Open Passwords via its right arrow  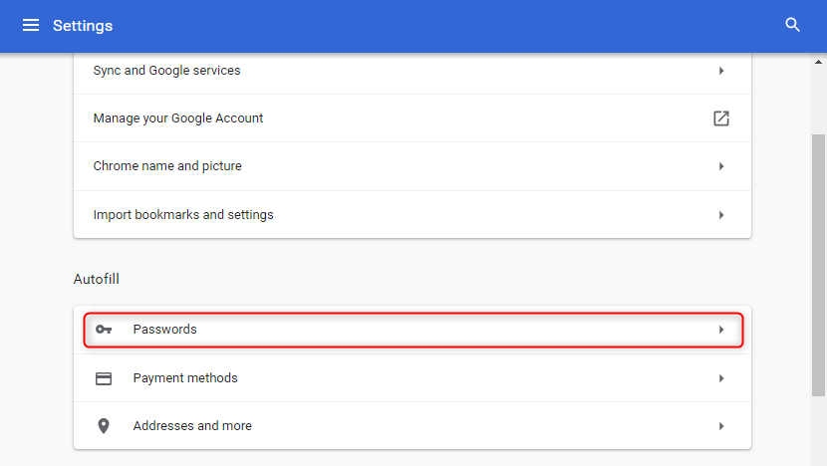click(x=721, y=330)
